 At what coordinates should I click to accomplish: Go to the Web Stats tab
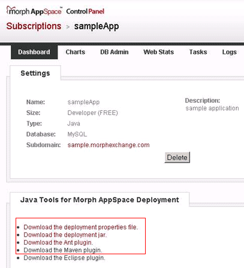159,52
